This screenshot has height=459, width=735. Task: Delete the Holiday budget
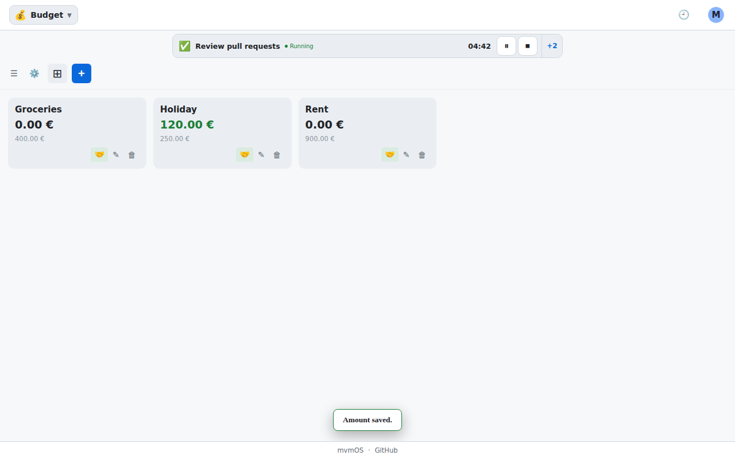click(x=277, y=155)
